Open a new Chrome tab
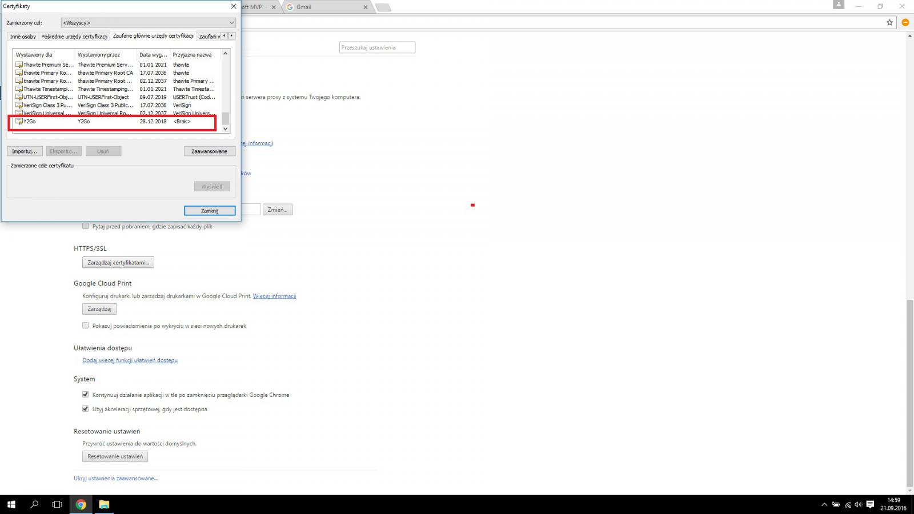 (383, 7)
